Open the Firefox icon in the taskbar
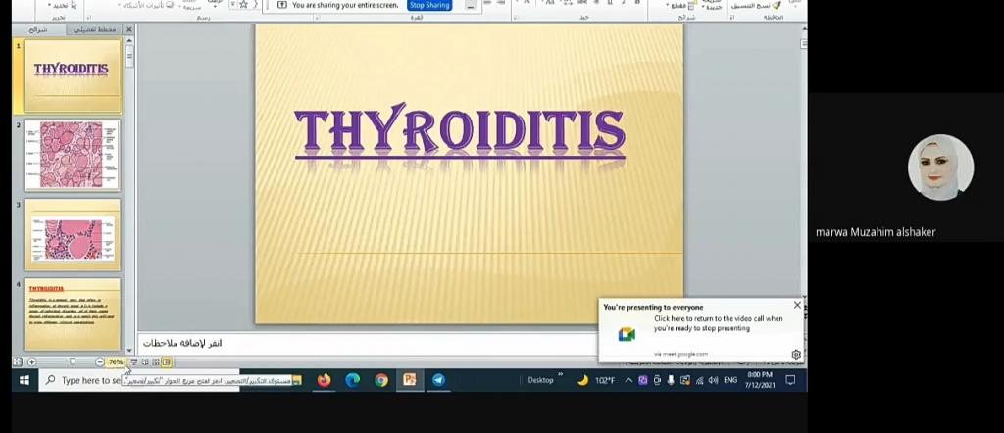This screenshot has height=433, width=1004. coord(324,380)
